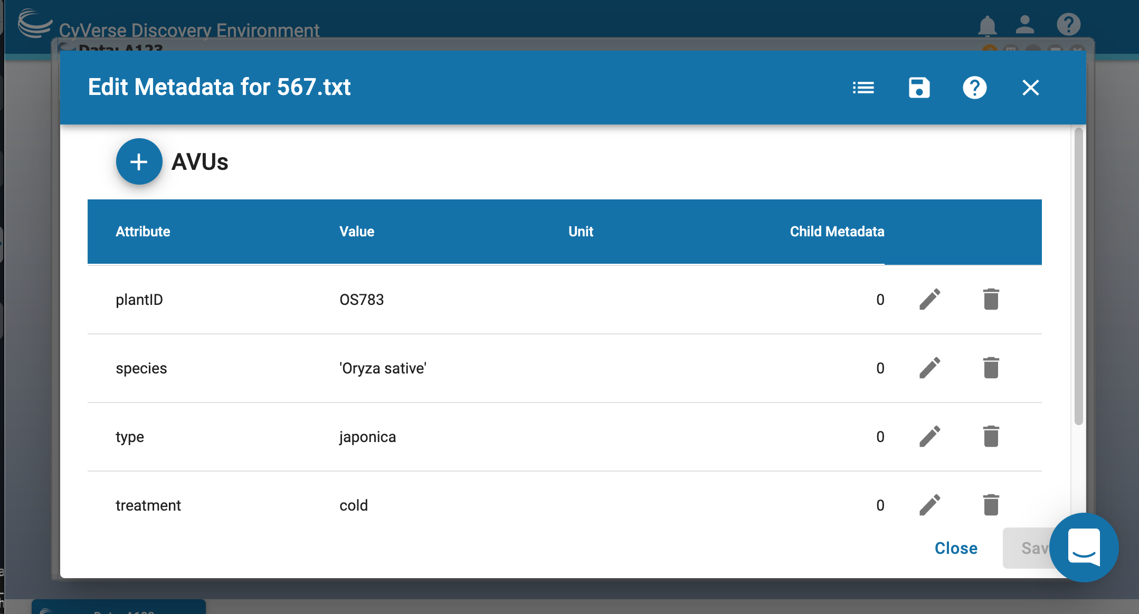Sort by Attribute column header
The width and height of the screenshot is (1139, 614).
tap(143, 232)
